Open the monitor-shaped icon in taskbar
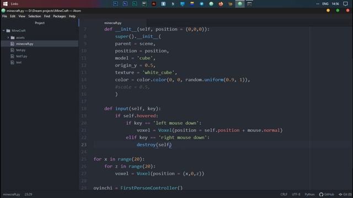 click(x=183, y=4)
